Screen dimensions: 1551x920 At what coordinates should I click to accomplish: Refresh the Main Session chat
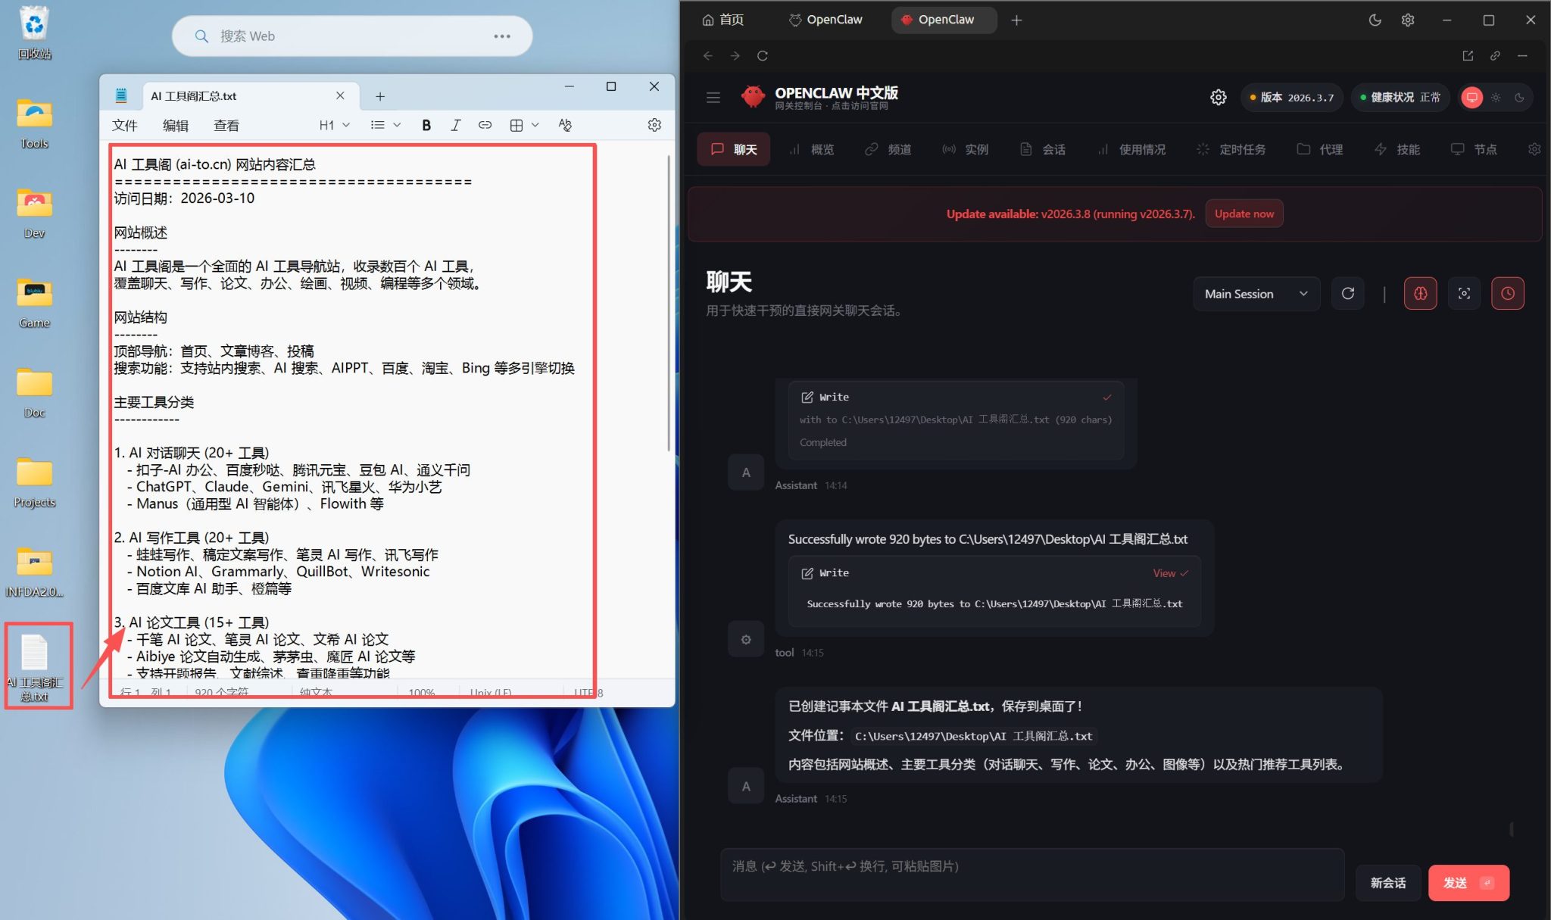click(1347, 293)
